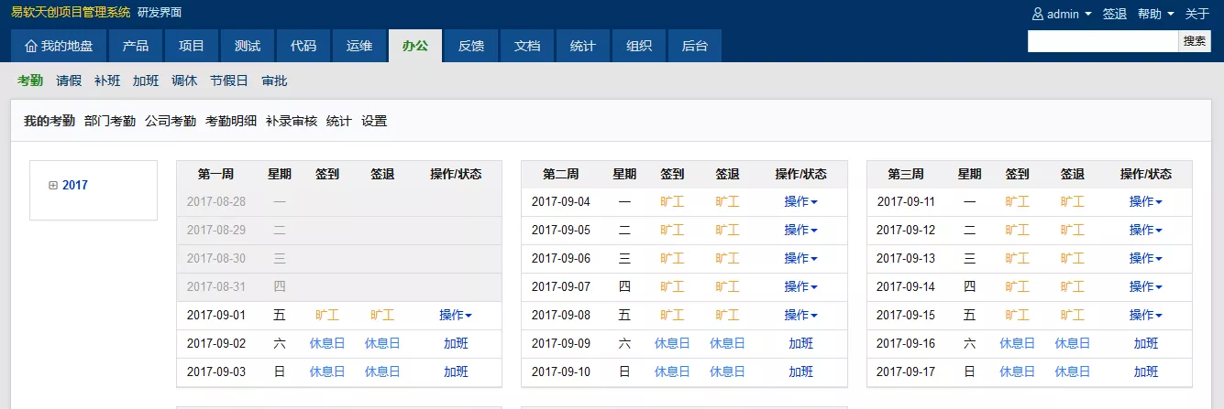Click the 签退 link in top bar
This screenshot has height=409, width=1224.
pyautogui.click(x=1114, y=14)
